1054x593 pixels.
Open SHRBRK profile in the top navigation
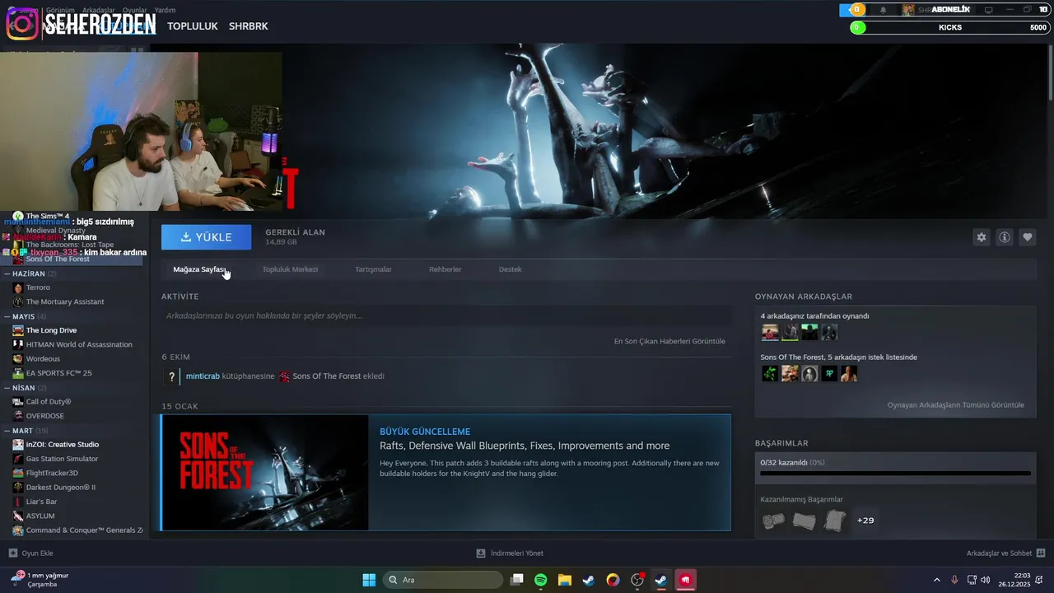tap(248, 26)
